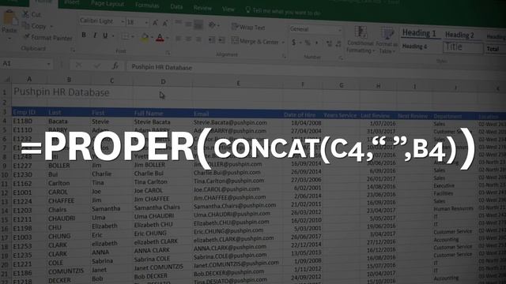
Task: Click the Select All corner triangle
Action: [x=6, y=79]
